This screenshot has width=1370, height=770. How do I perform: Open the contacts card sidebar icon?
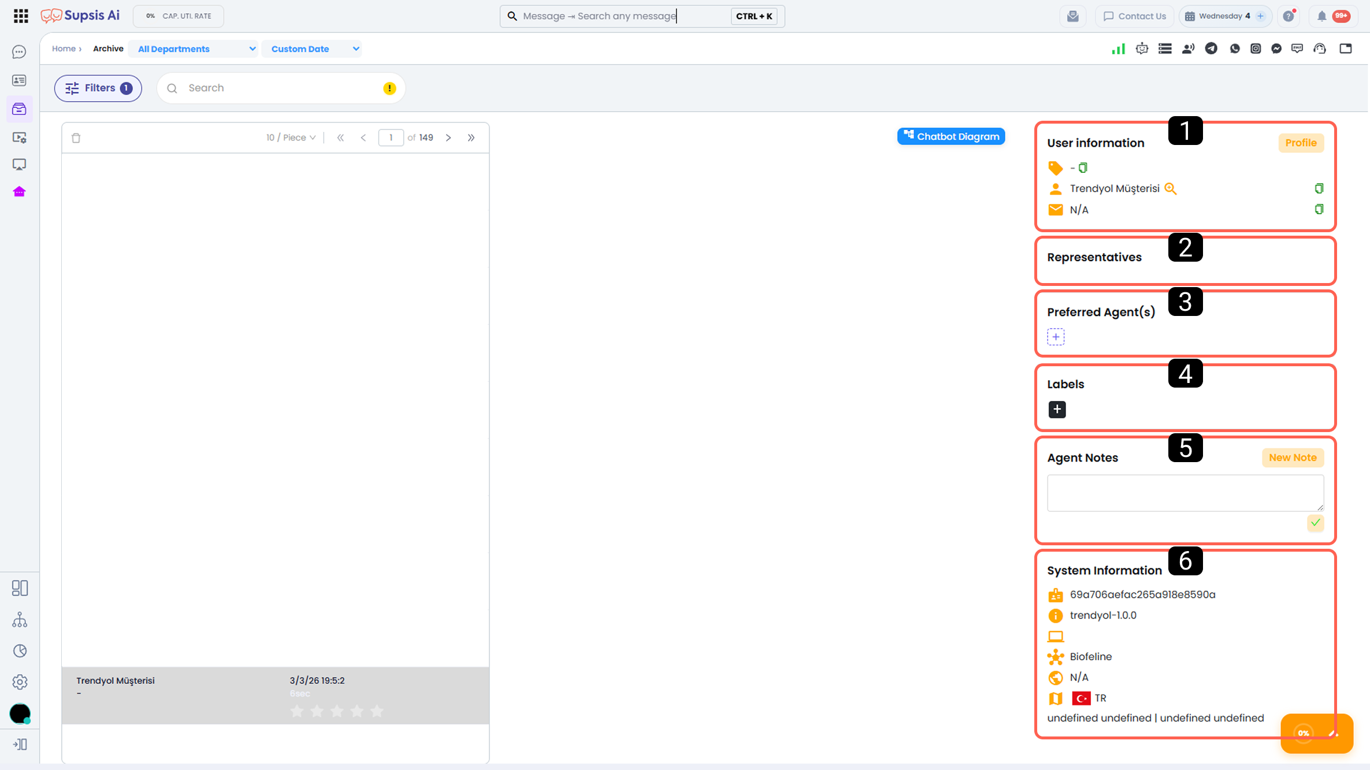pyautogui.click(x=19, y=80)
